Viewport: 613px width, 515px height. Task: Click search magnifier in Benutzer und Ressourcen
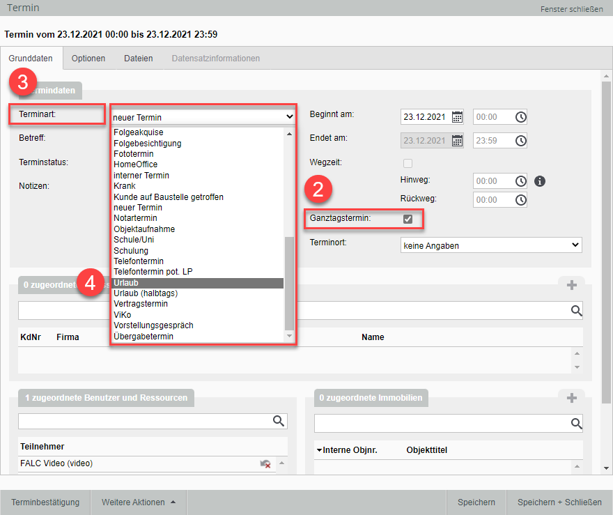tap(279, 421)
